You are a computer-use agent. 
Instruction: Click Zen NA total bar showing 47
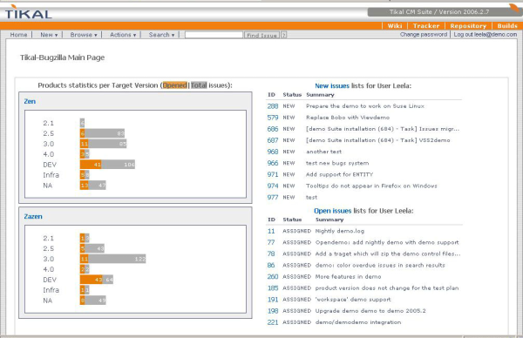(97, 185)
